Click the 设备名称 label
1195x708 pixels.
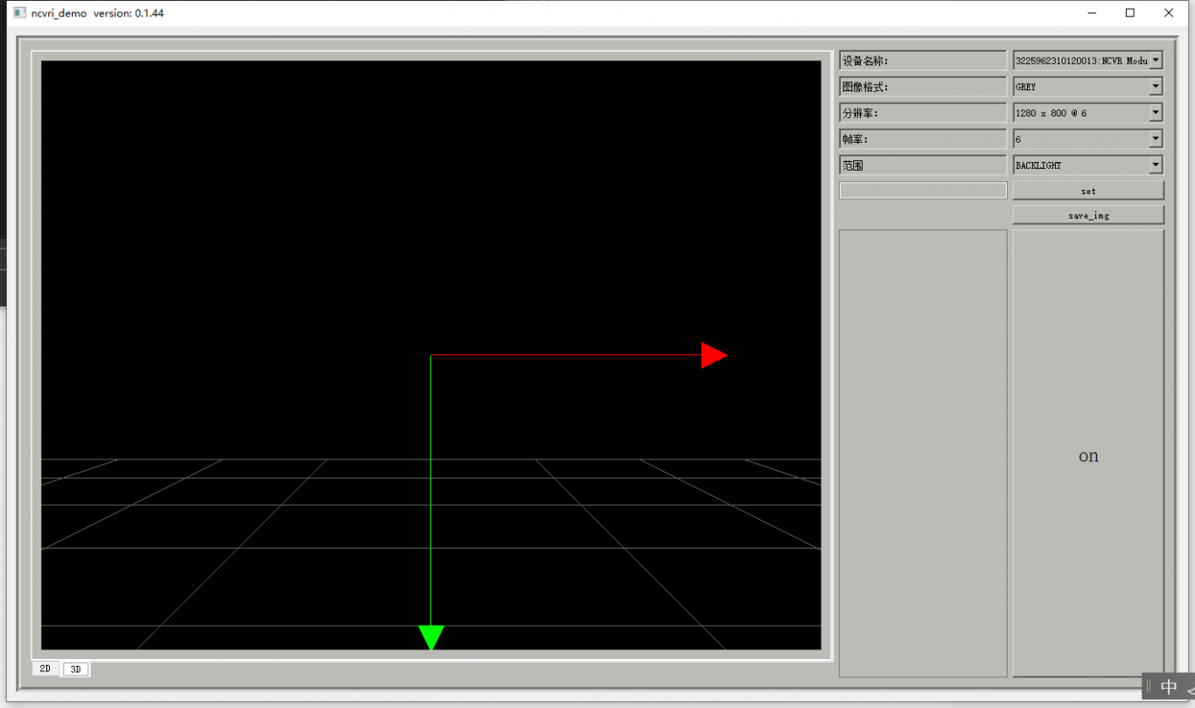point(923,60)
